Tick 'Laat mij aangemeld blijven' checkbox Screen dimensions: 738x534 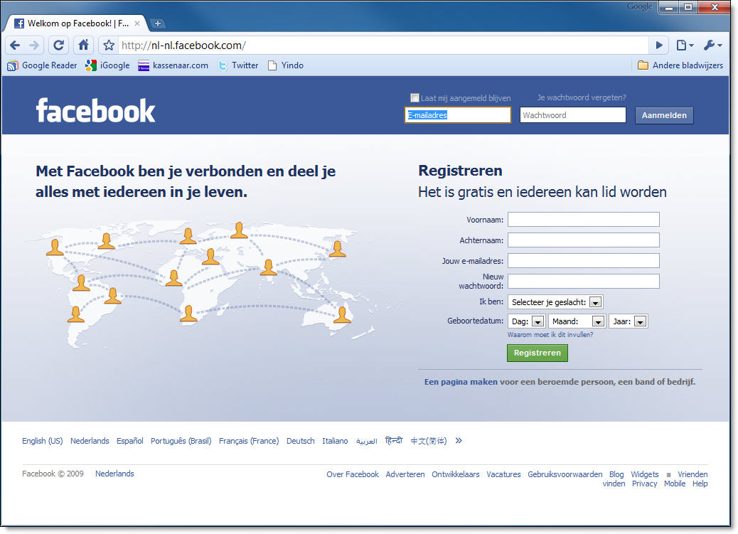pyautogui.click(x=415, y=98)
